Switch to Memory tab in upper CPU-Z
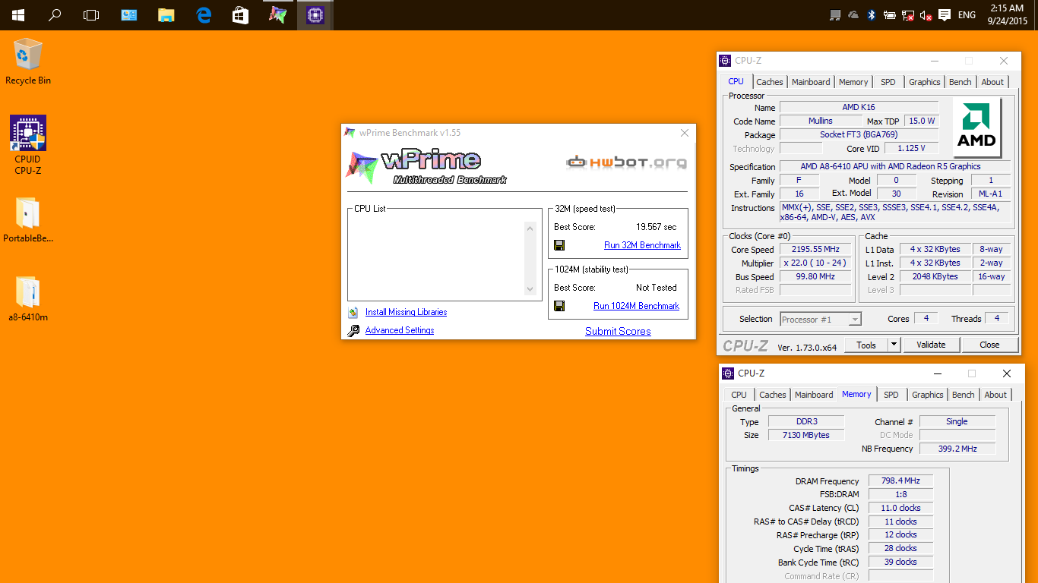This screenshot has height=583, width=1038. 853,82
